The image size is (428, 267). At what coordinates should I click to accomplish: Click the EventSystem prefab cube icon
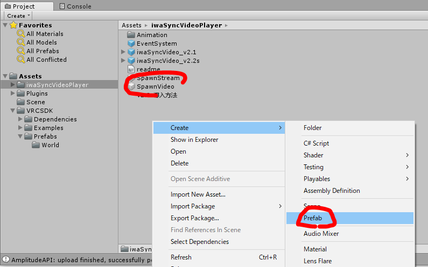pyautogui.click(x=131, y=44)
